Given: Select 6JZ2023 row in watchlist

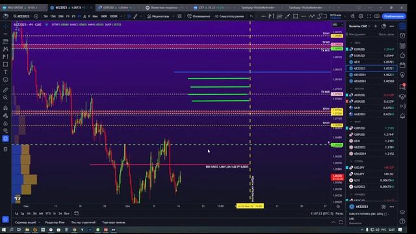Looking at the screenshot, I should pyautogui.click(x=371, y=187).
